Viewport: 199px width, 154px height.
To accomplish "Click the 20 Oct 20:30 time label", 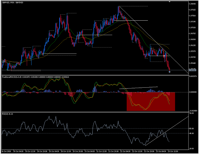I will [78, 151].
